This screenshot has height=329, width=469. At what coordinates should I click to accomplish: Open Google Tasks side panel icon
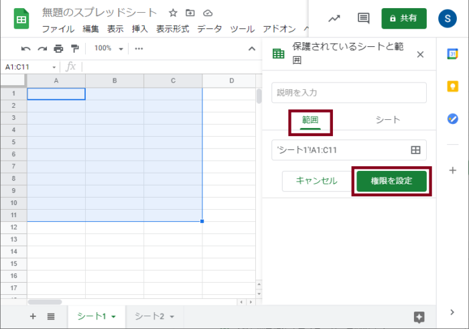[453, 119]
